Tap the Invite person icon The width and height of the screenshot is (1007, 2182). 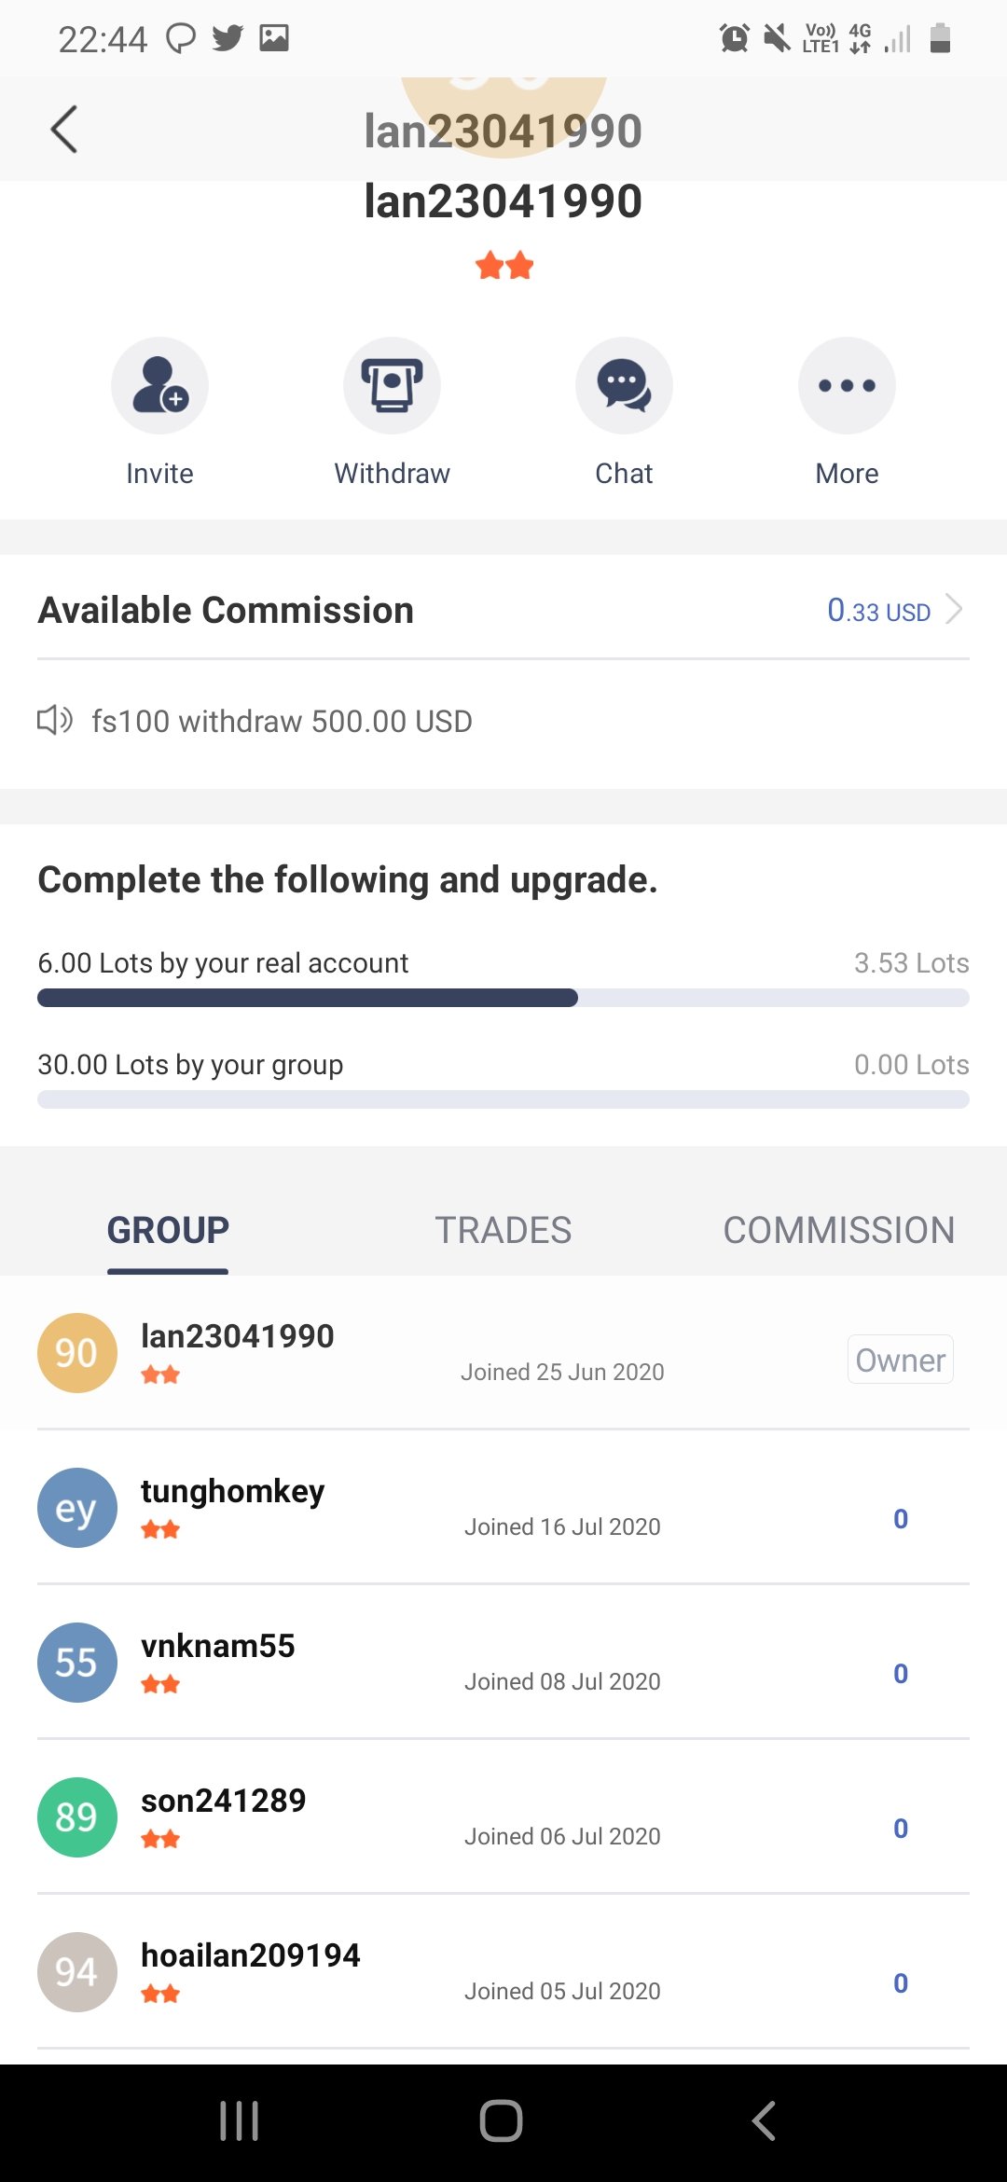[159, 385]
